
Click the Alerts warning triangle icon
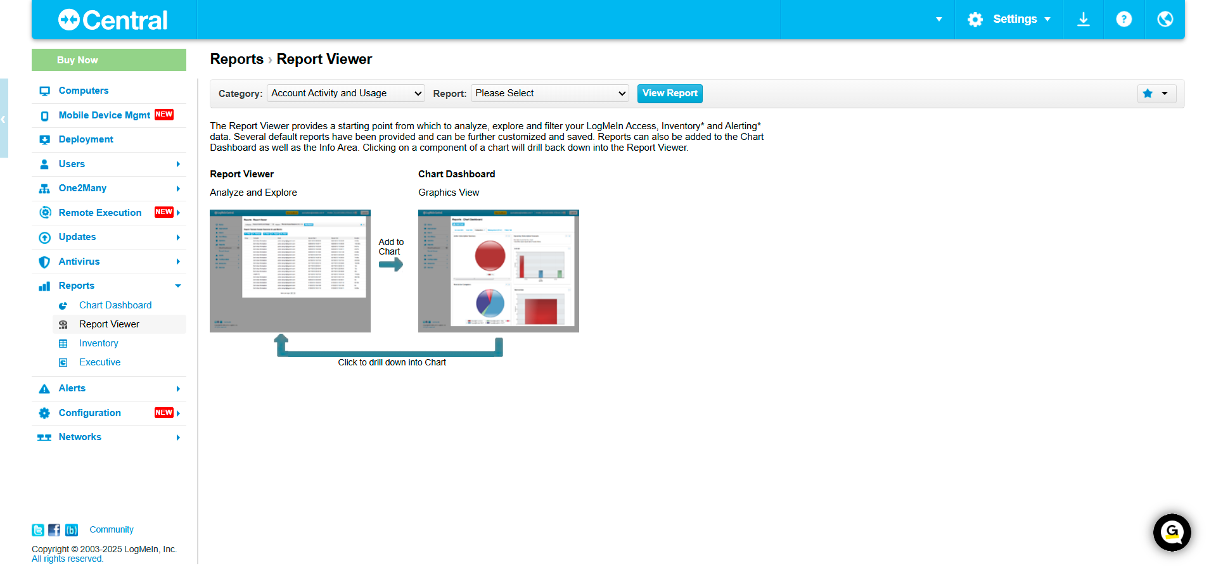[44, 389]
